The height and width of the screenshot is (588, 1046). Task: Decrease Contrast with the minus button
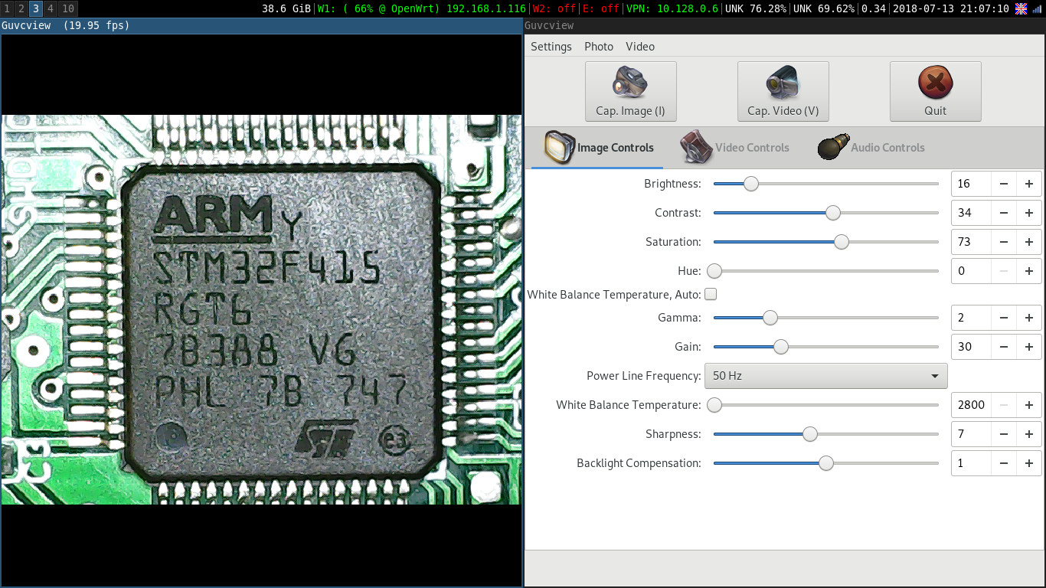point(1004,213)
